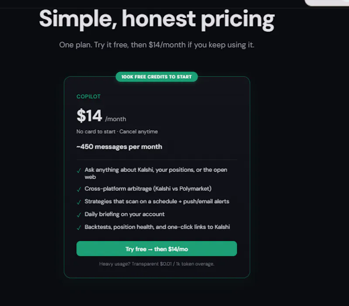
Task: Click the 'Daily briefing on your account' text
Action: (x=124, y=214)
